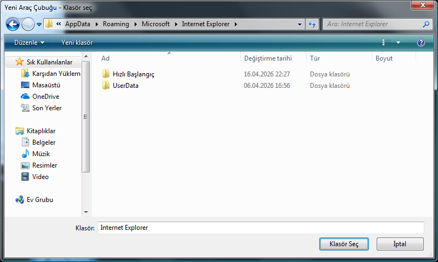438x262 pixels.
Task: Click the navigation pane scroll up arrow
Action: 86,56
